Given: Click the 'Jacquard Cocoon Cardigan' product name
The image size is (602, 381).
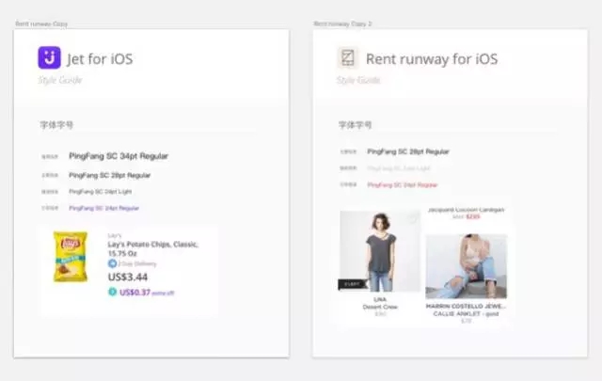Looking at the screenshot, I should (x=467, y=210).
